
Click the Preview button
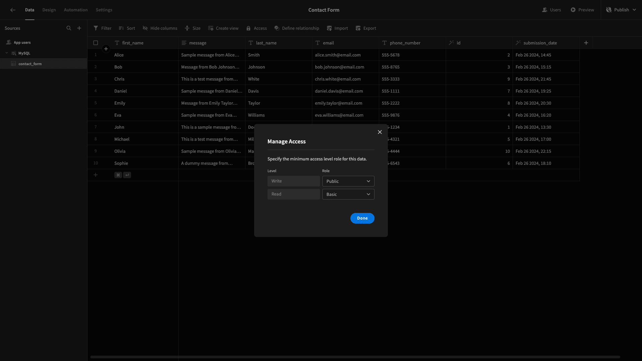[x=582, y=10]
